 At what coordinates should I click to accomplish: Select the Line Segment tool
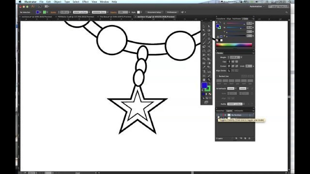point(204,39)
